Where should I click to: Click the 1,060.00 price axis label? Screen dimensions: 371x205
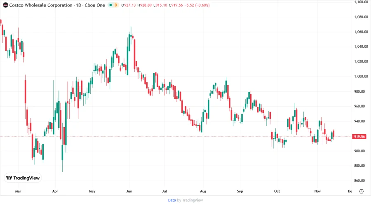pyautogui.click(x=361, y=32)
